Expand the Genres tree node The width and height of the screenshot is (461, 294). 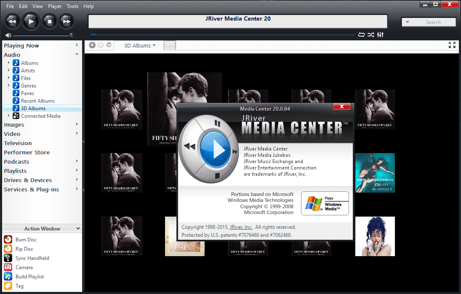pyautogui.click(x=8, y=85)
